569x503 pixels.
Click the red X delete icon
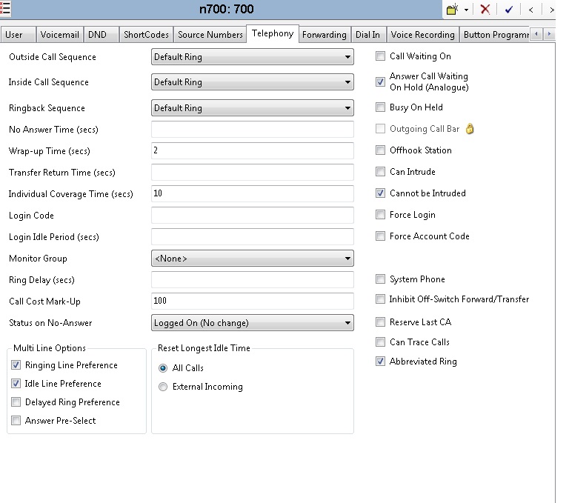(x=485, y=10)
